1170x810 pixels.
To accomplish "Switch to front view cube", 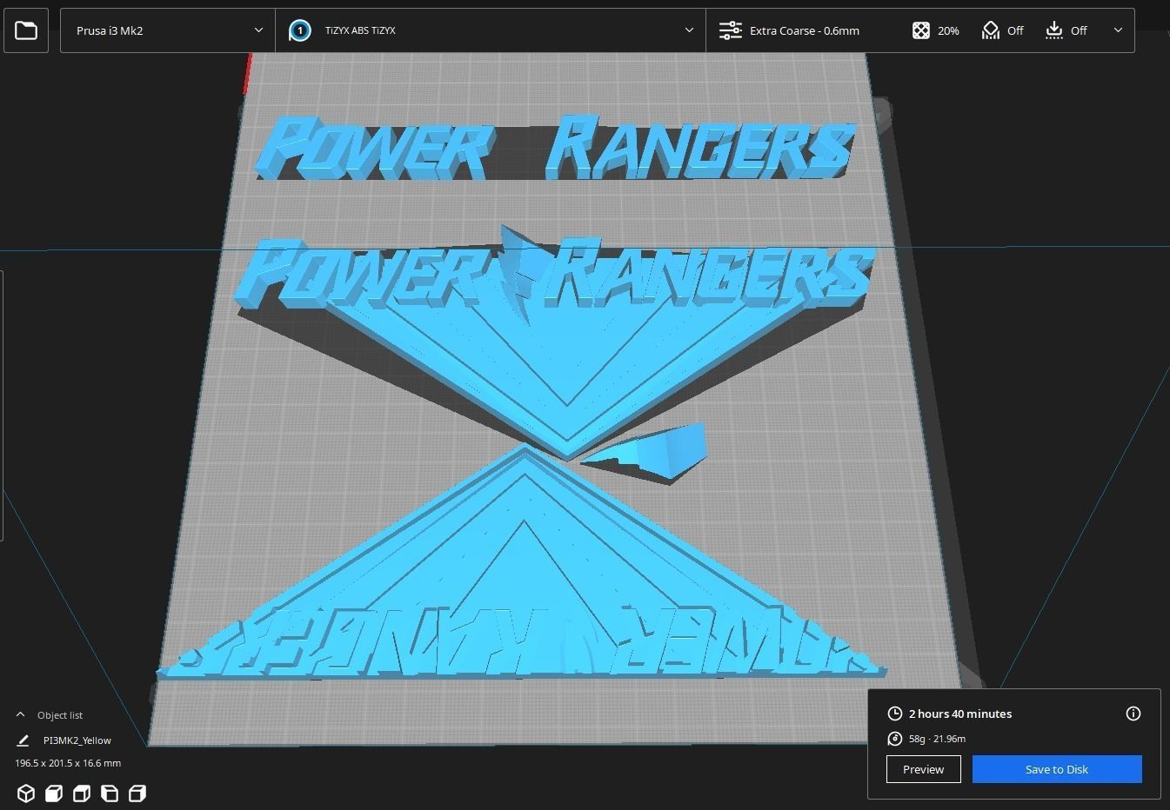I will [x=54, y=793].
